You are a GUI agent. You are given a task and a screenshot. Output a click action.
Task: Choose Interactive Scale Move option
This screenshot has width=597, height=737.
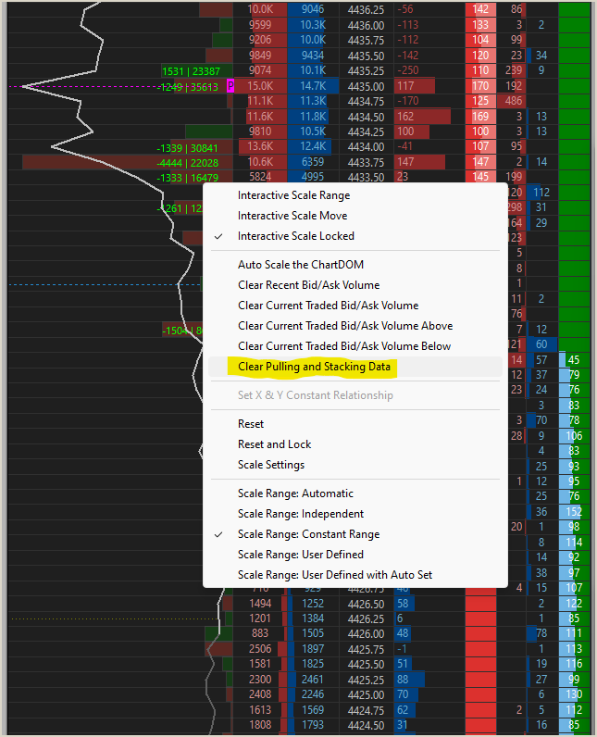355,216
